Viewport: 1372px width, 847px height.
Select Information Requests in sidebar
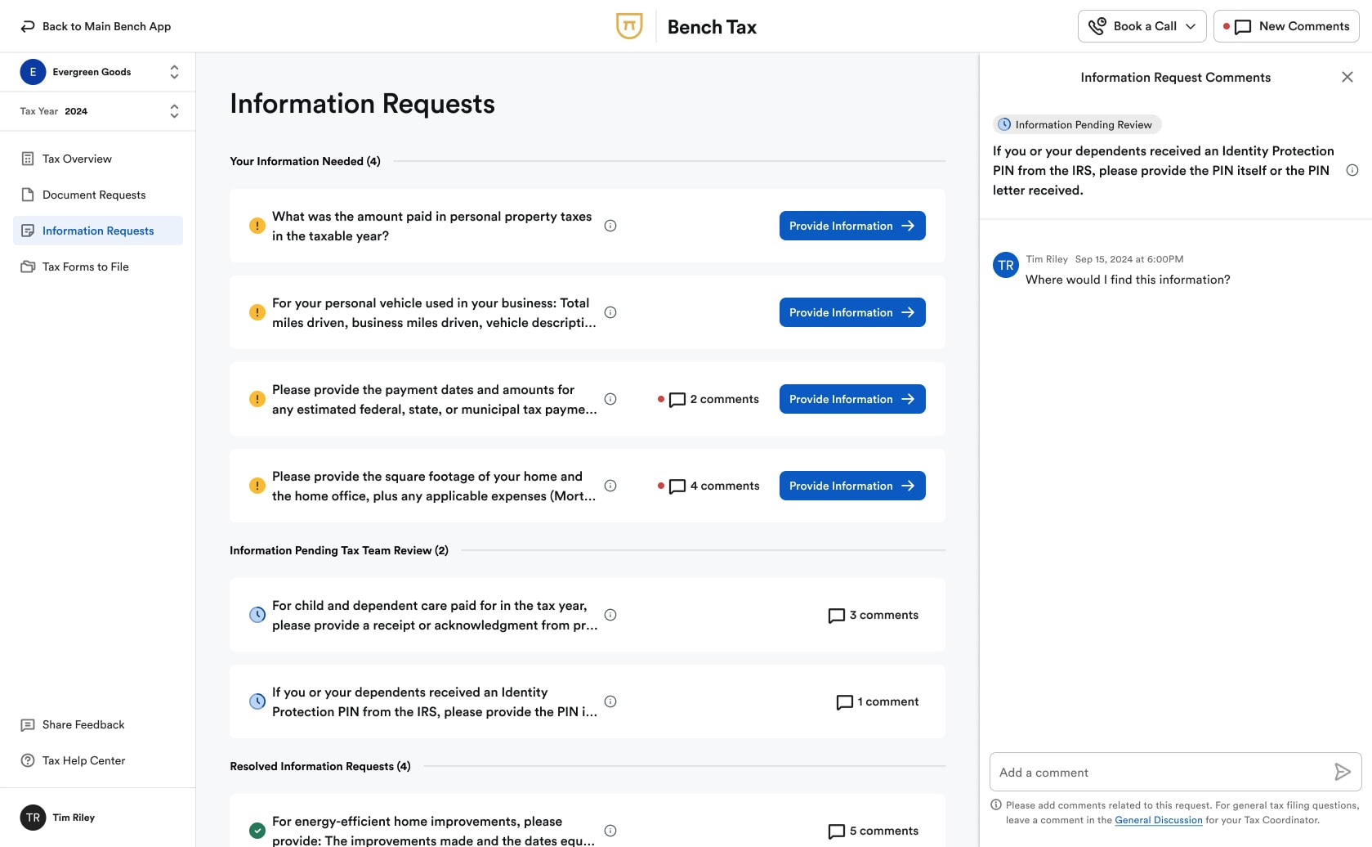98,231
